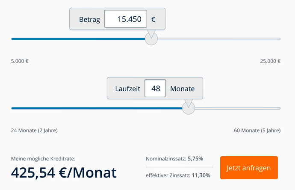Click the € symbol beside the amount field

[x=153, y=19]
